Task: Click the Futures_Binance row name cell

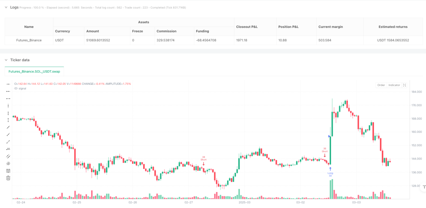Action: coord(29,40)
